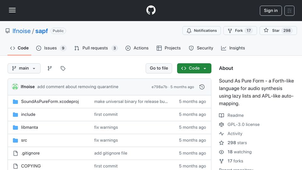The height and width of the screenshot is (170, 302).
Task: Open the 'add comment about removing quarantine' commit
Action: point(78,87)
